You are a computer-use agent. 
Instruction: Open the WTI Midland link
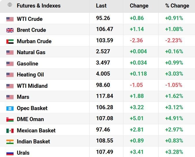(32, 86)
